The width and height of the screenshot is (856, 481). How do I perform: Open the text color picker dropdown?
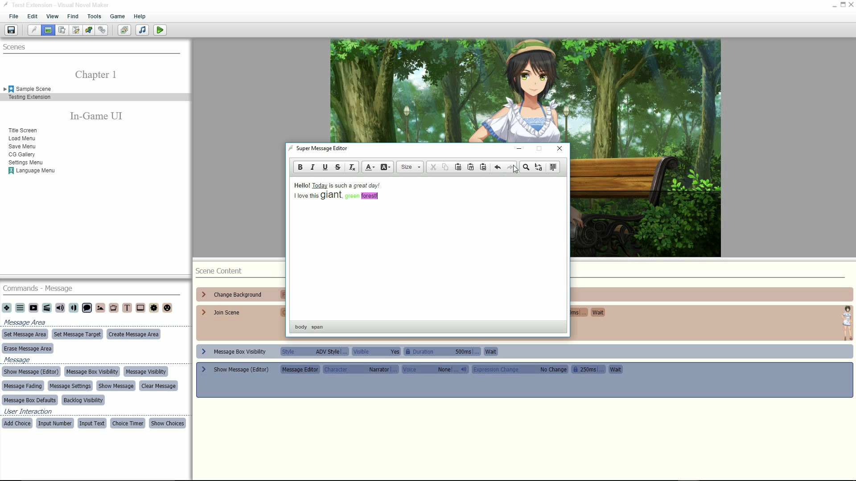[x=370, y=167]
